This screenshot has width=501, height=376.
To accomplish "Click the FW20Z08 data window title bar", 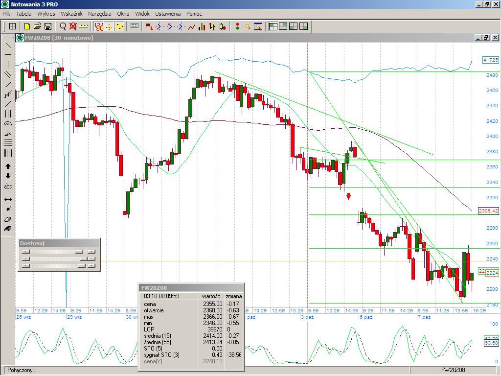I will [191, 288].
